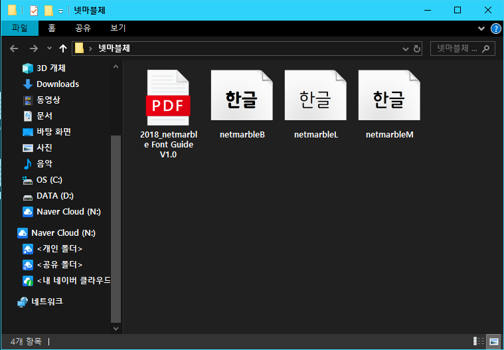Select the netmarbleL font file icon
This screenshot has height=350, width=504.
point(315,95)
